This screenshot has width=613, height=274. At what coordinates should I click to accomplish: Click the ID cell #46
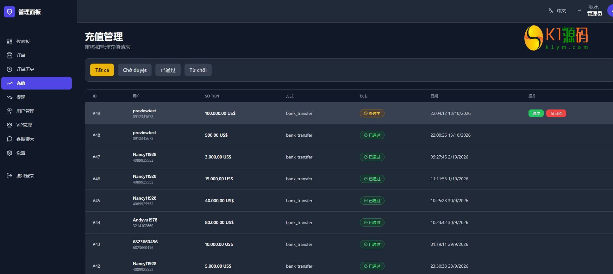97,179
